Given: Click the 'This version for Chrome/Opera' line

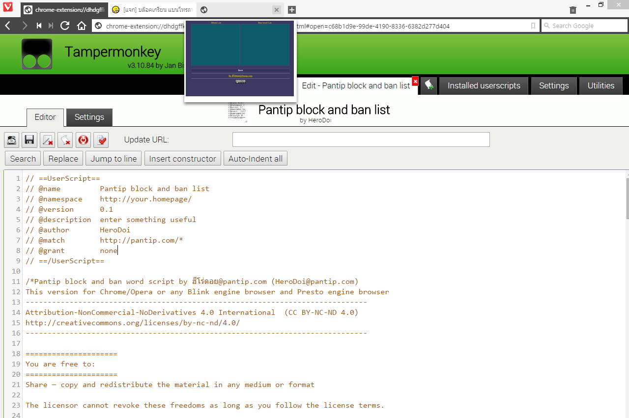Looking at the screenshot, I should (x=207, y=292).
